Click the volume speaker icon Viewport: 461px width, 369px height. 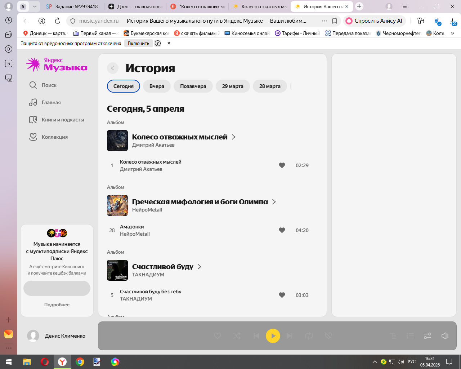445,336
